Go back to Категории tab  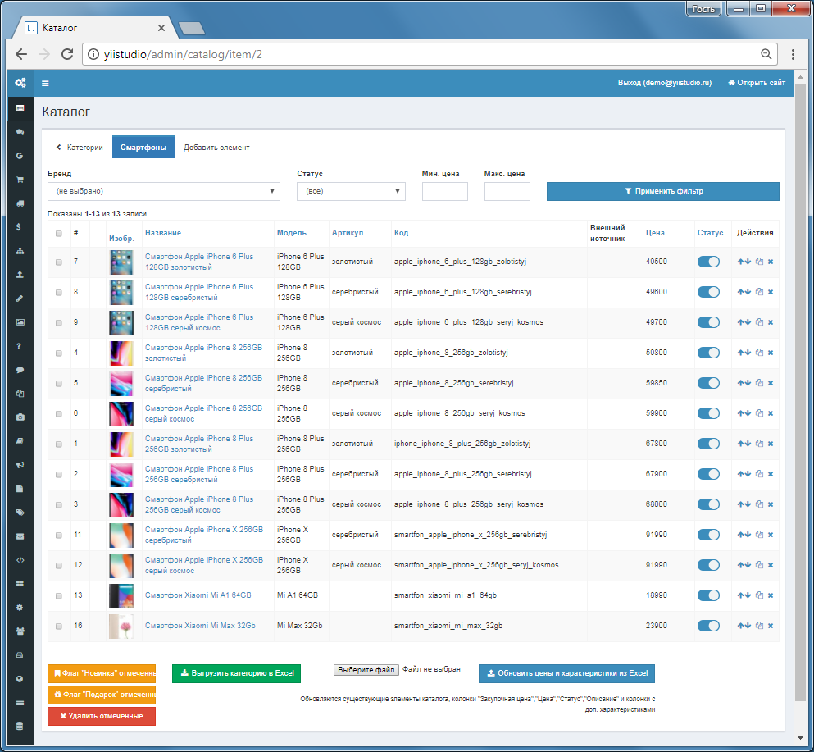pyautogui.click(x=80, y=148)
